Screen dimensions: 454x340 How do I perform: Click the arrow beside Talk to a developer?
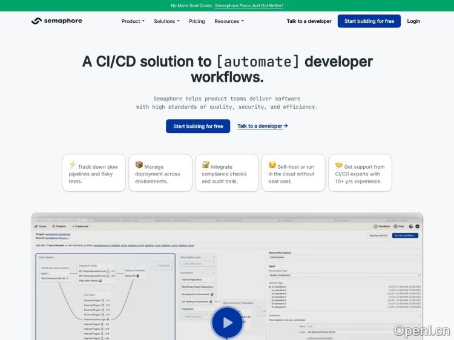pyautogui.click(x=286, y=126)
